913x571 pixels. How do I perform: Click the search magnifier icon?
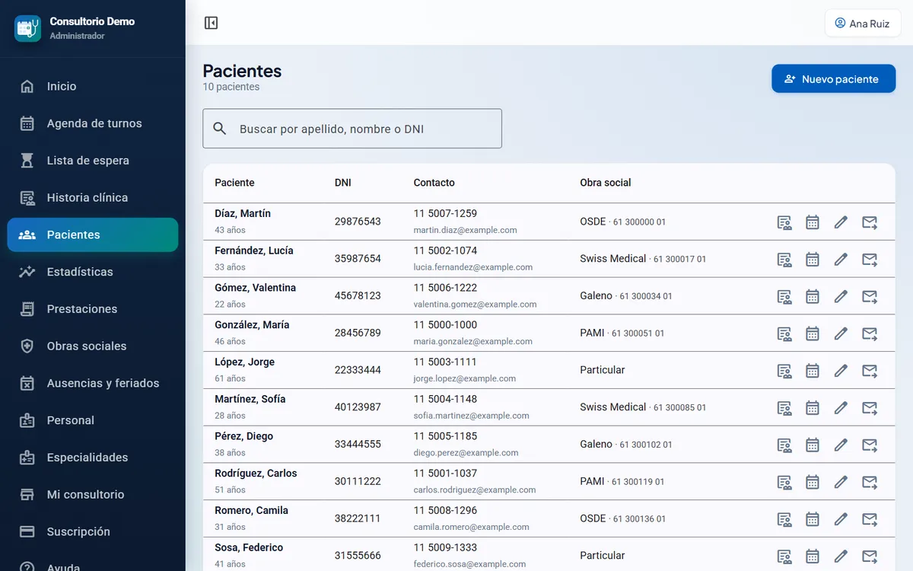click(x=220, y=129)
